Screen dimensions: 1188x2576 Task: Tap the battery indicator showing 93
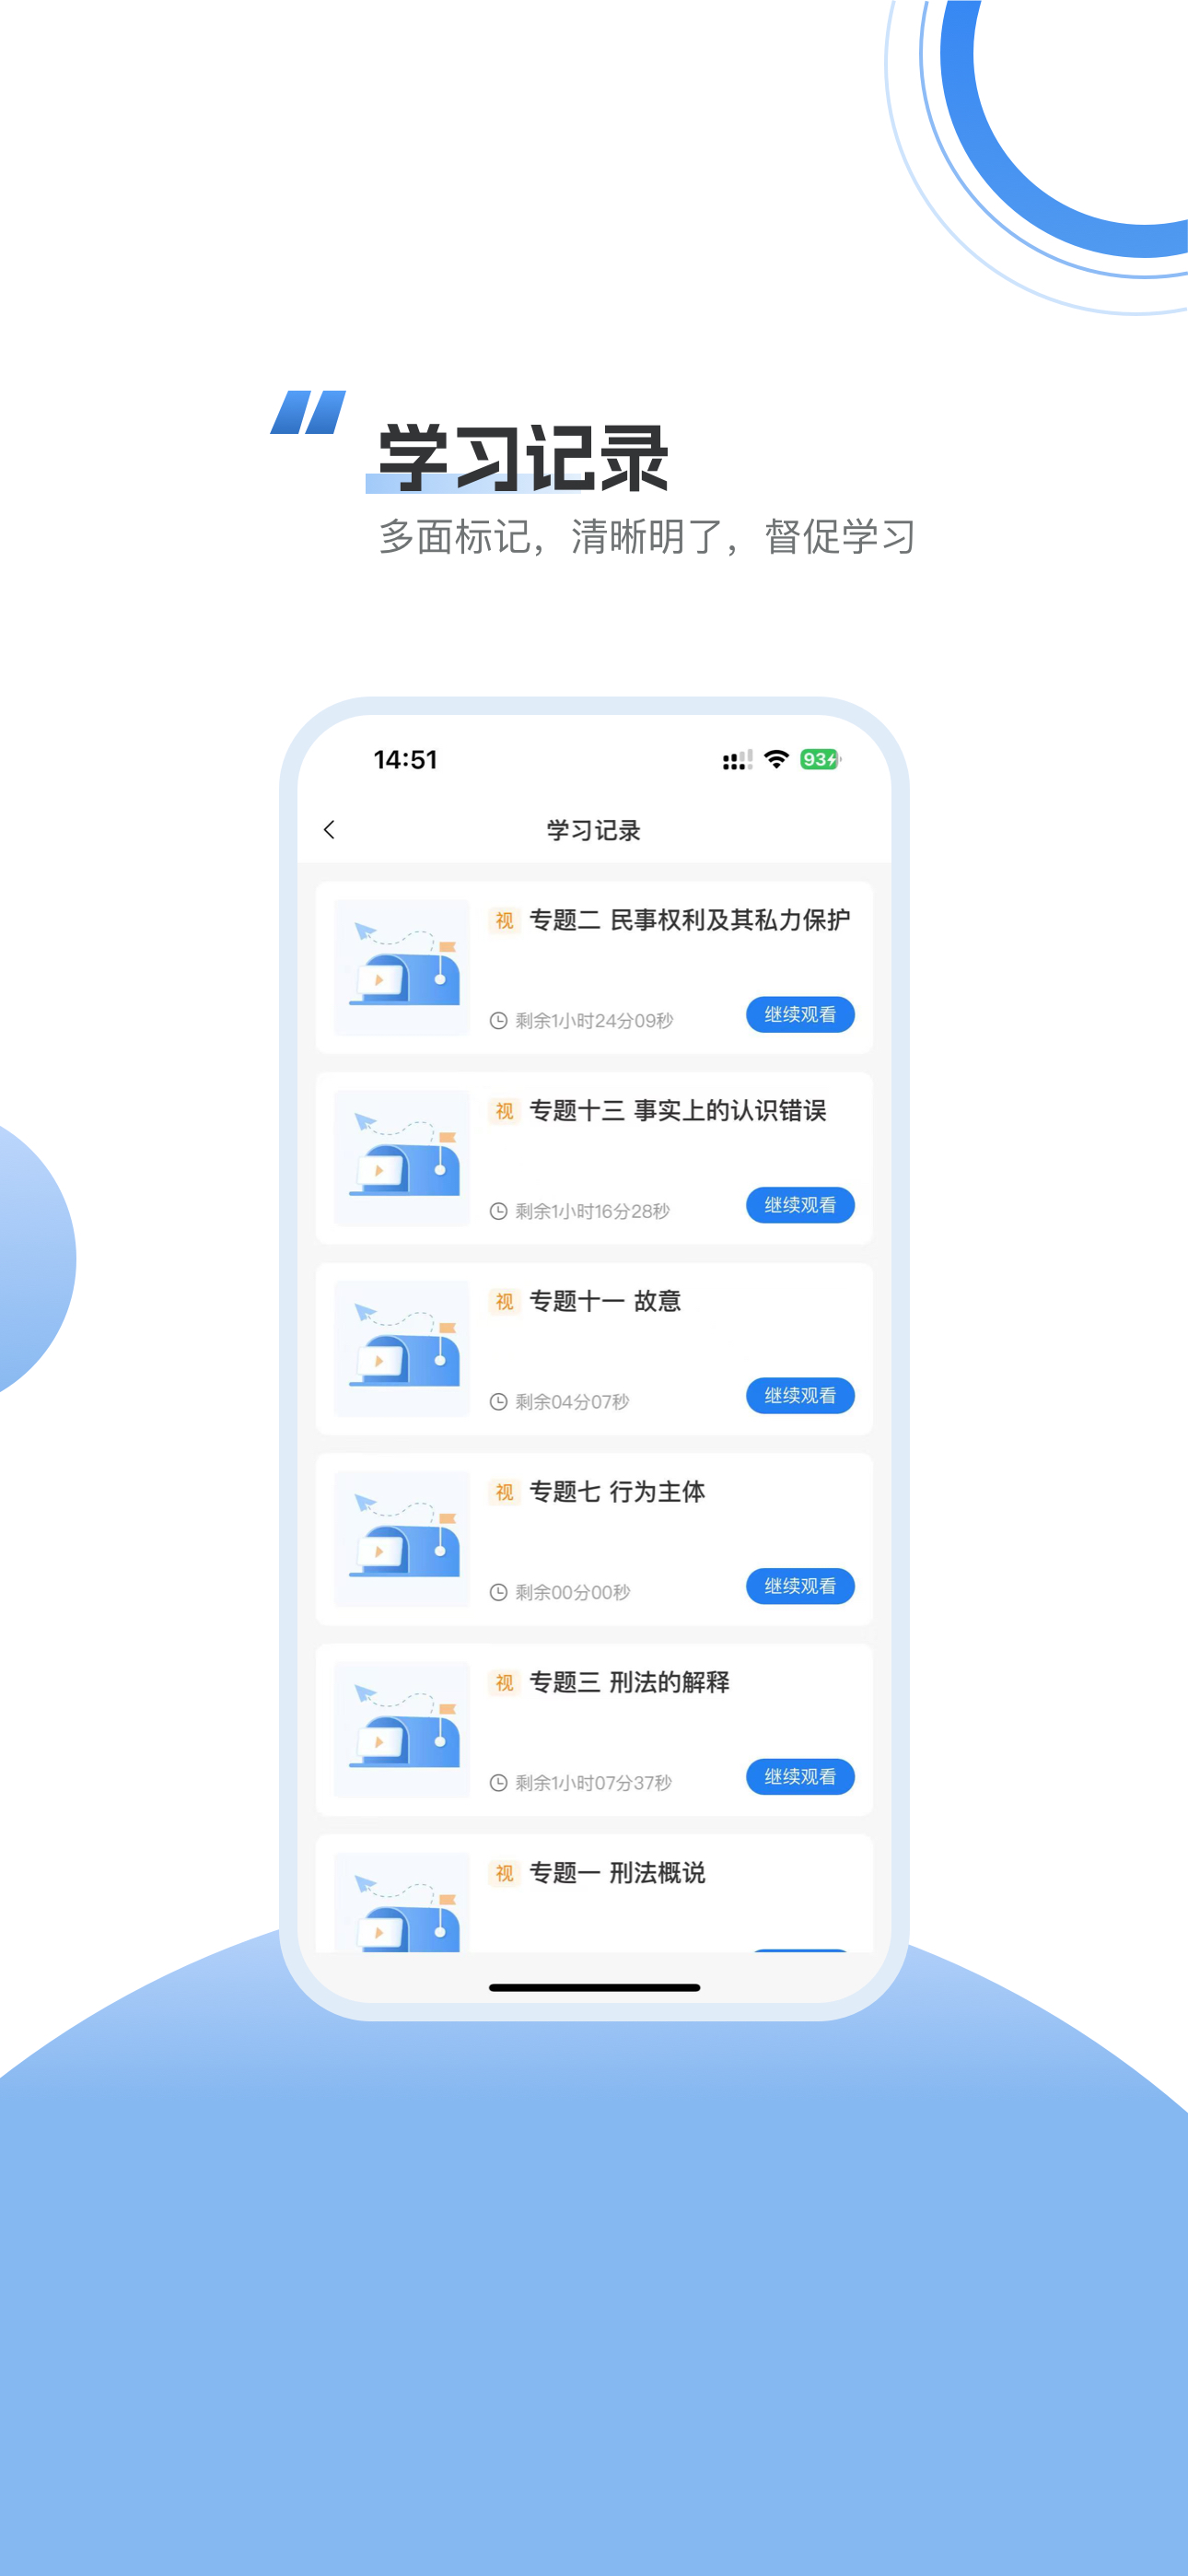820,759
